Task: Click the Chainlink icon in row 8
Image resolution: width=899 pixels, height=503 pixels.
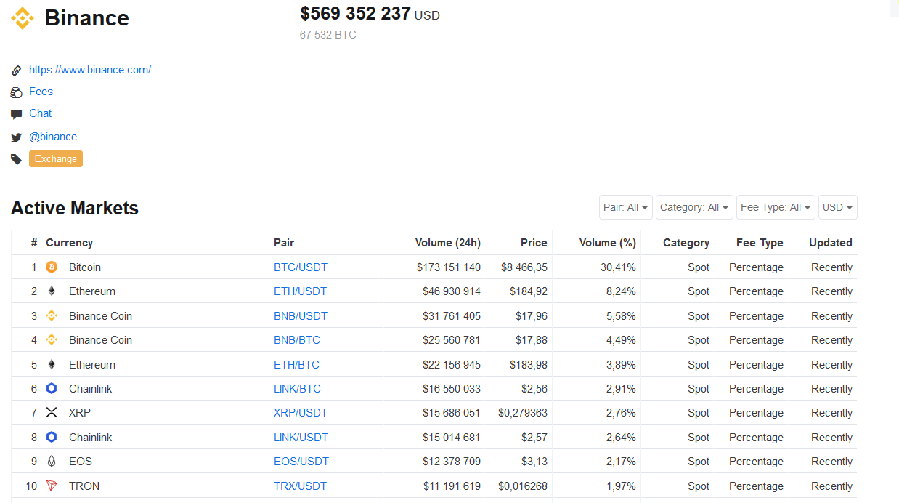Action: tap(52, 438)
